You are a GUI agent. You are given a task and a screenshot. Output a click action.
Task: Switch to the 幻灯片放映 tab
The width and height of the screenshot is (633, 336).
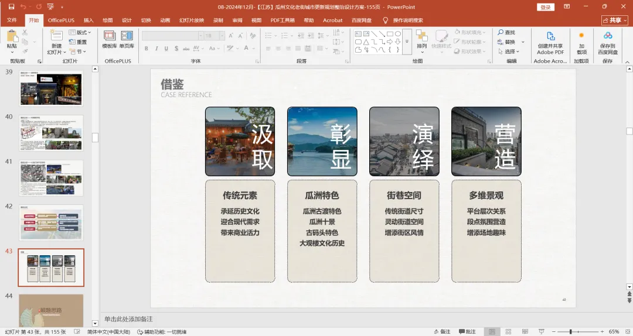coord(192,20)
